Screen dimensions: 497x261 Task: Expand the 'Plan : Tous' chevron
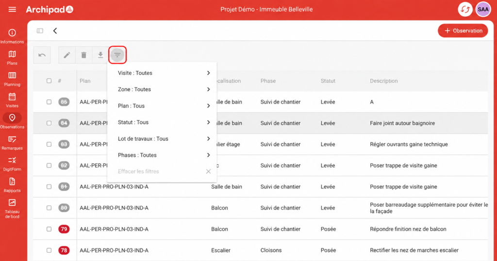point(208,106)
